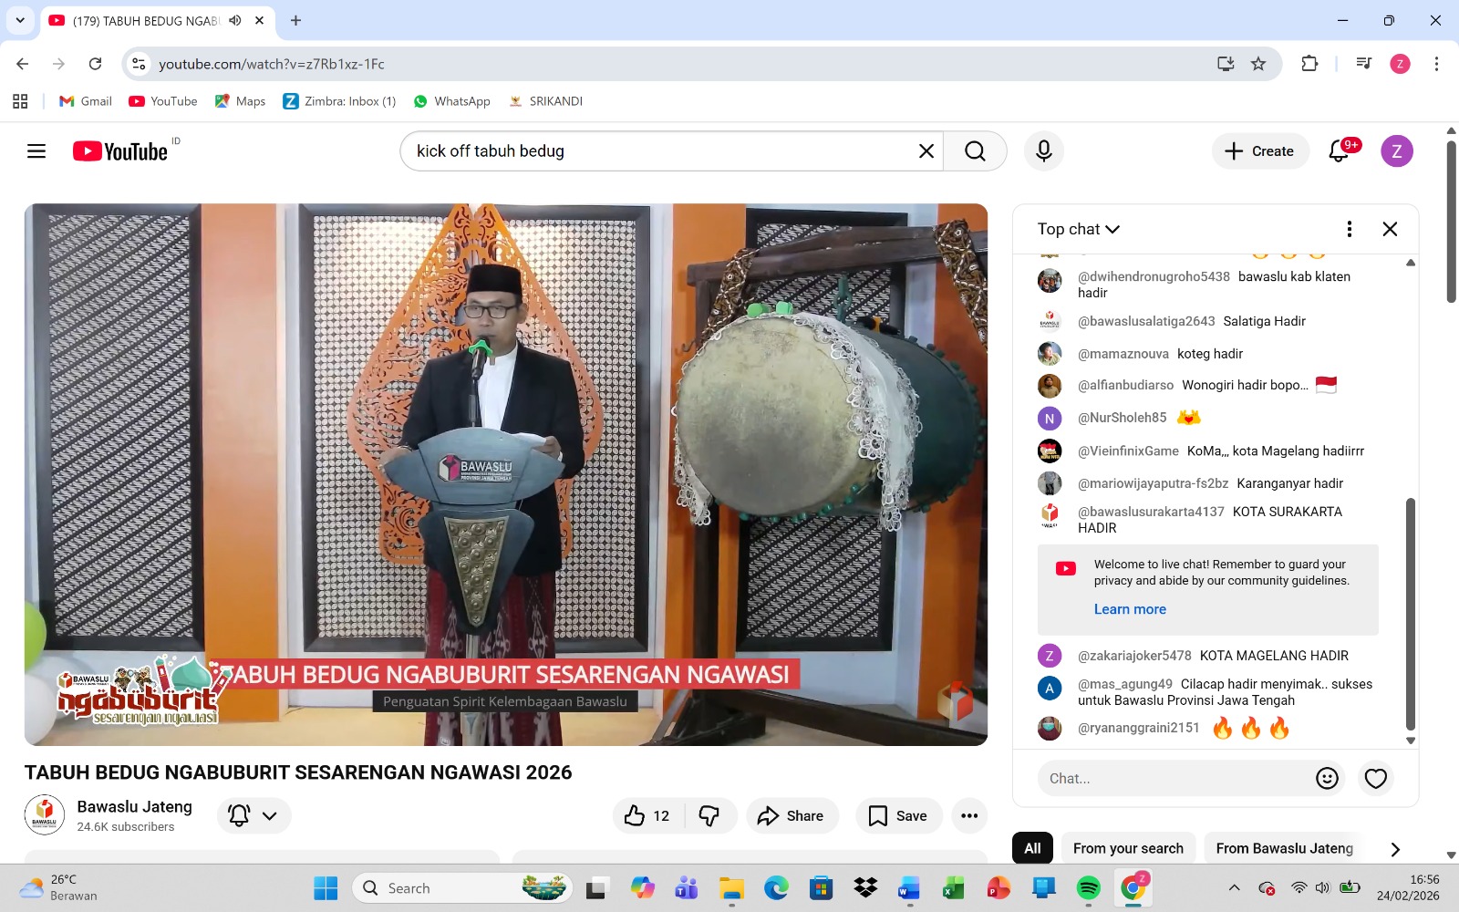Open the Chrome apps grid
This screenshot has height=912, width=1459.
tap(20, 101)
